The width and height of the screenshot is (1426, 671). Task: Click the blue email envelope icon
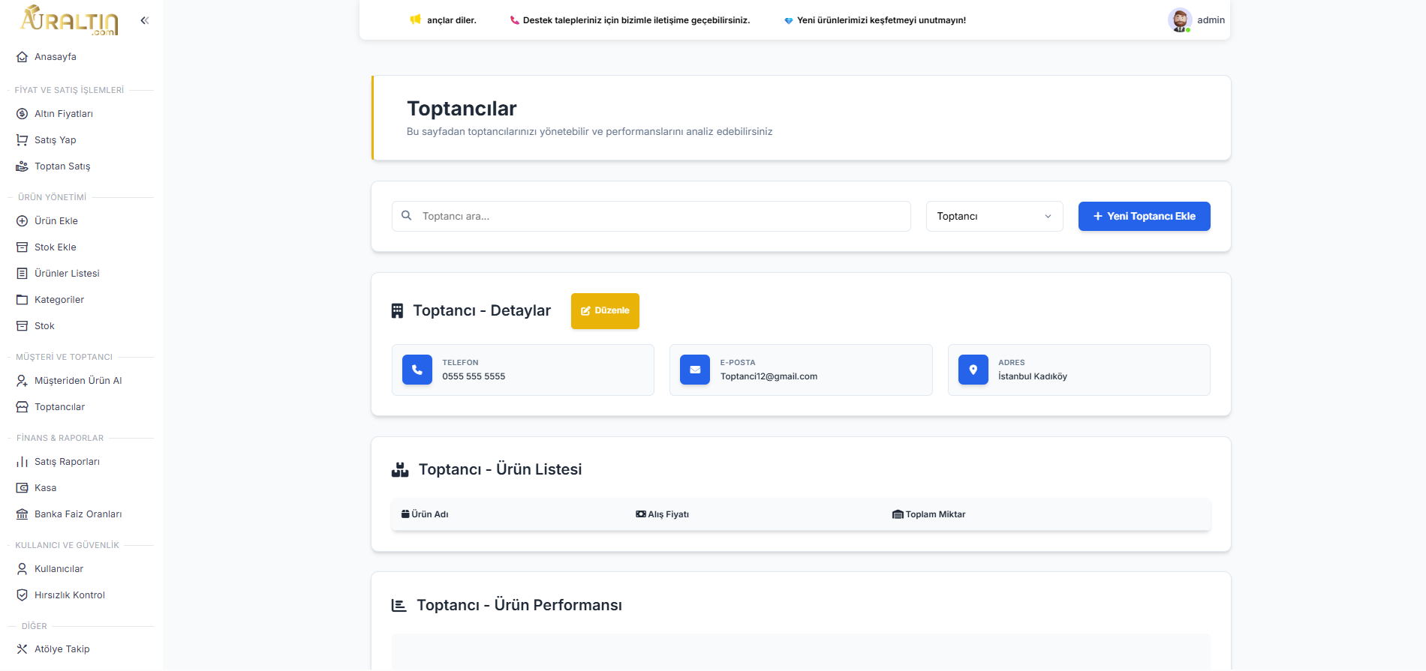point(695,370)
